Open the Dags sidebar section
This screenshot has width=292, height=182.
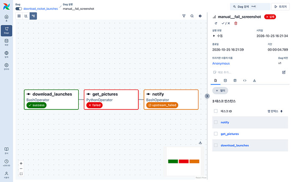pyautogui.click(x=6, y=30)
